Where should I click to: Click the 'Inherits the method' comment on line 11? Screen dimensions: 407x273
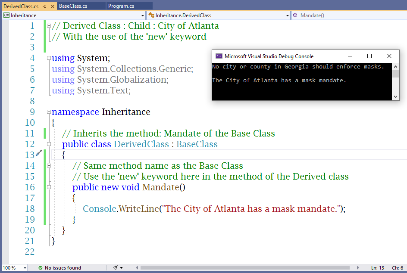pyautogui.click(x=169, y=133)
